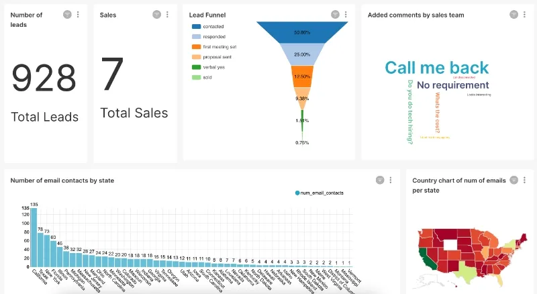
Task: Open three-dot menu on Country chart card
Action: (524, 180)
